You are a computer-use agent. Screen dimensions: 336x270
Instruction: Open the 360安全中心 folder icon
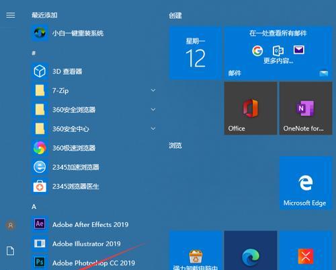40,129
